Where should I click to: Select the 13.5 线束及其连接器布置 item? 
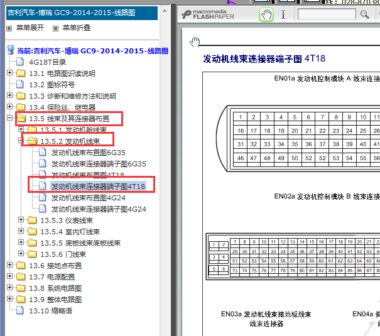click(x=69, y=119)
